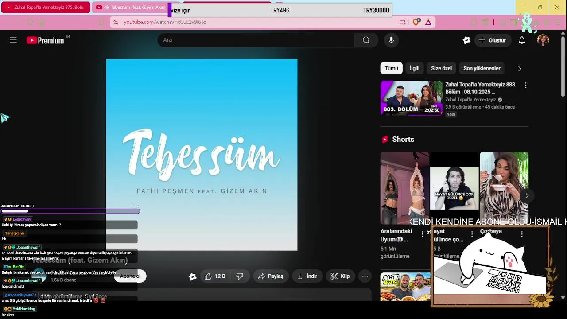Show more filter chips with the chevron
The width and height of the screenshot is (567, 319).
[x=520, y=68]
